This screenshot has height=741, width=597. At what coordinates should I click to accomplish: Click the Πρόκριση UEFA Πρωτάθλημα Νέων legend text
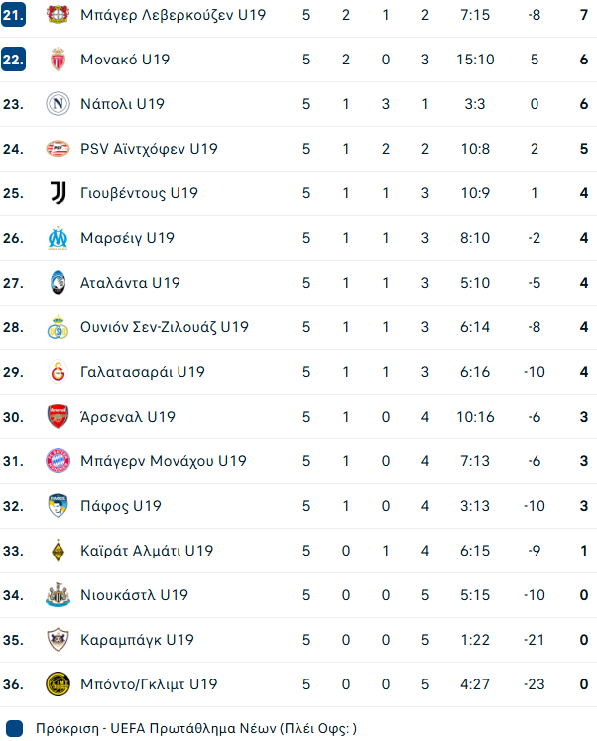pos(195,728)
